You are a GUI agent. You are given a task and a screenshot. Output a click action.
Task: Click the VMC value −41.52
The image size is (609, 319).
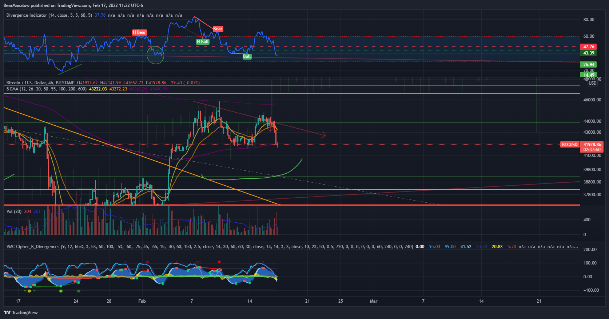(x=465, y=247)
